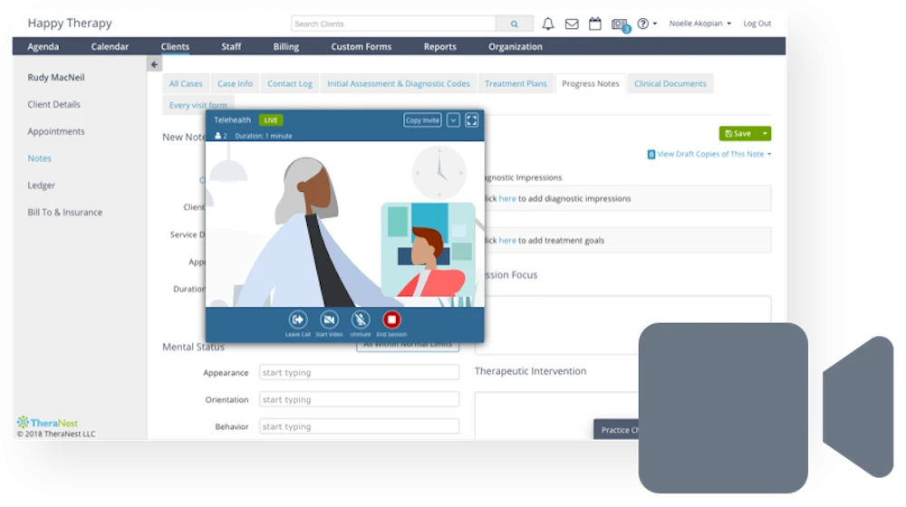Click the Happy Therapy practice title
Screen dimensions: 906x507
[70, 24]
